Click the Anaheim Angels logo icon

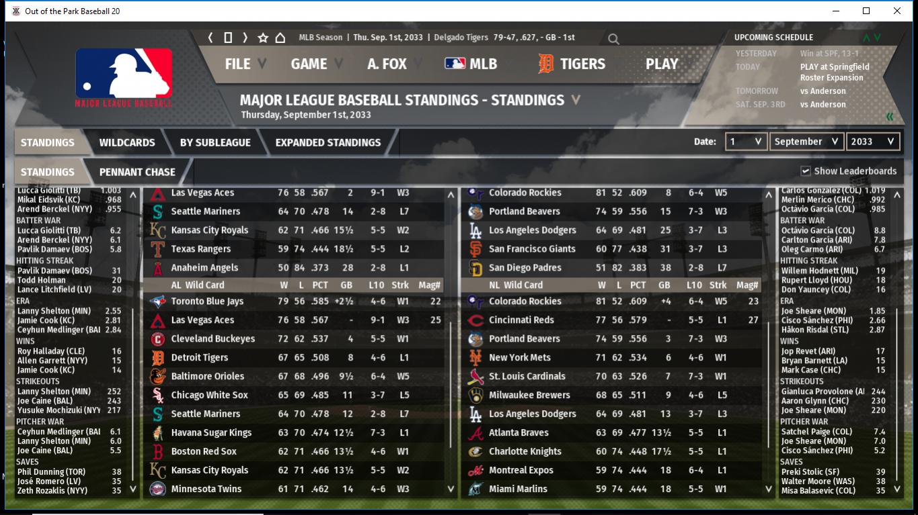(x=158, y=268)
